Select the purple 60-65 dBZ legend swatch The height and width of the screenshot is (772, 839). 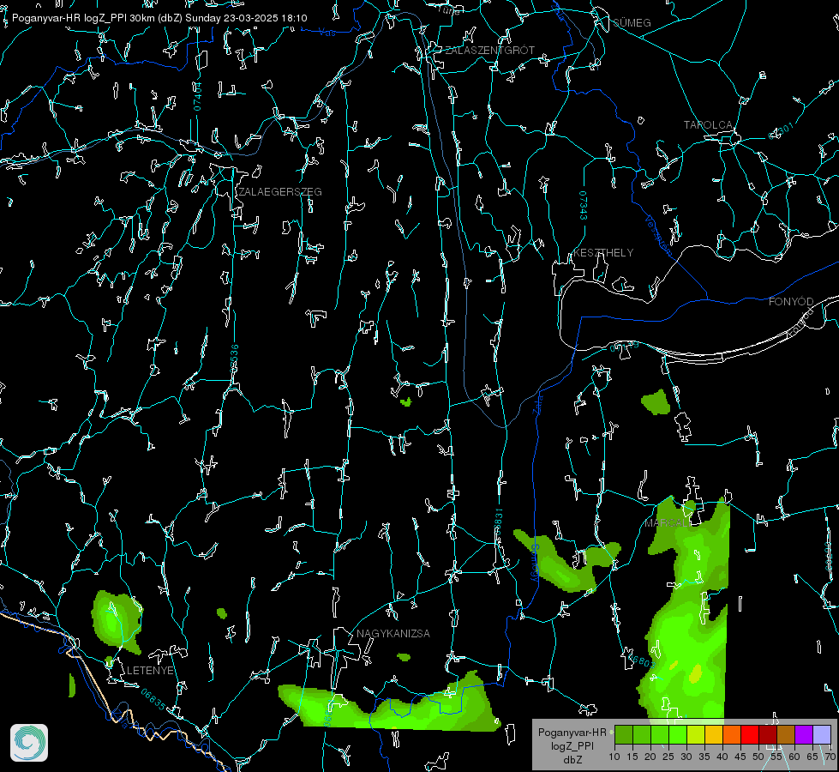point(803,734)
